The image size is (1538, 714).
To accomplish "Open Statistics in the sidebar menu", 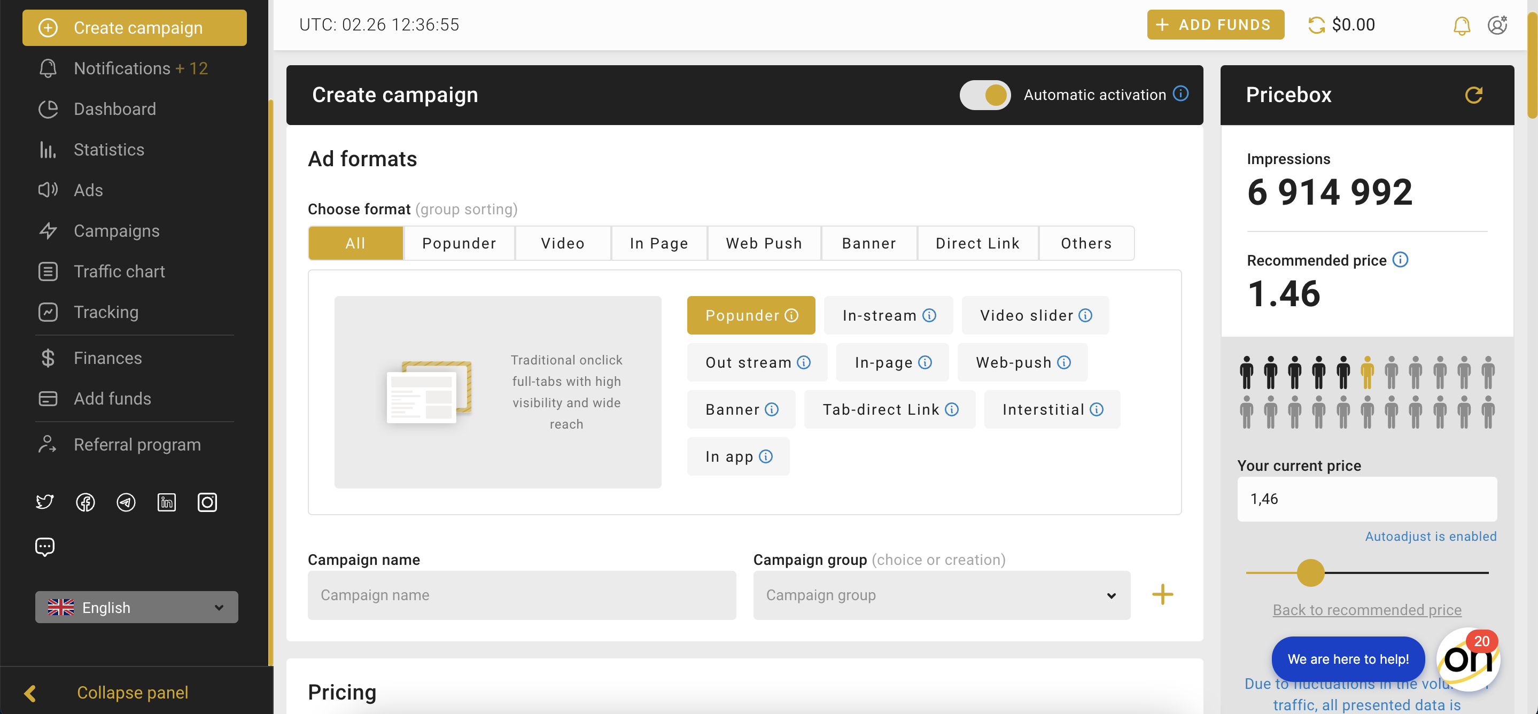I will tap(108, 149).
